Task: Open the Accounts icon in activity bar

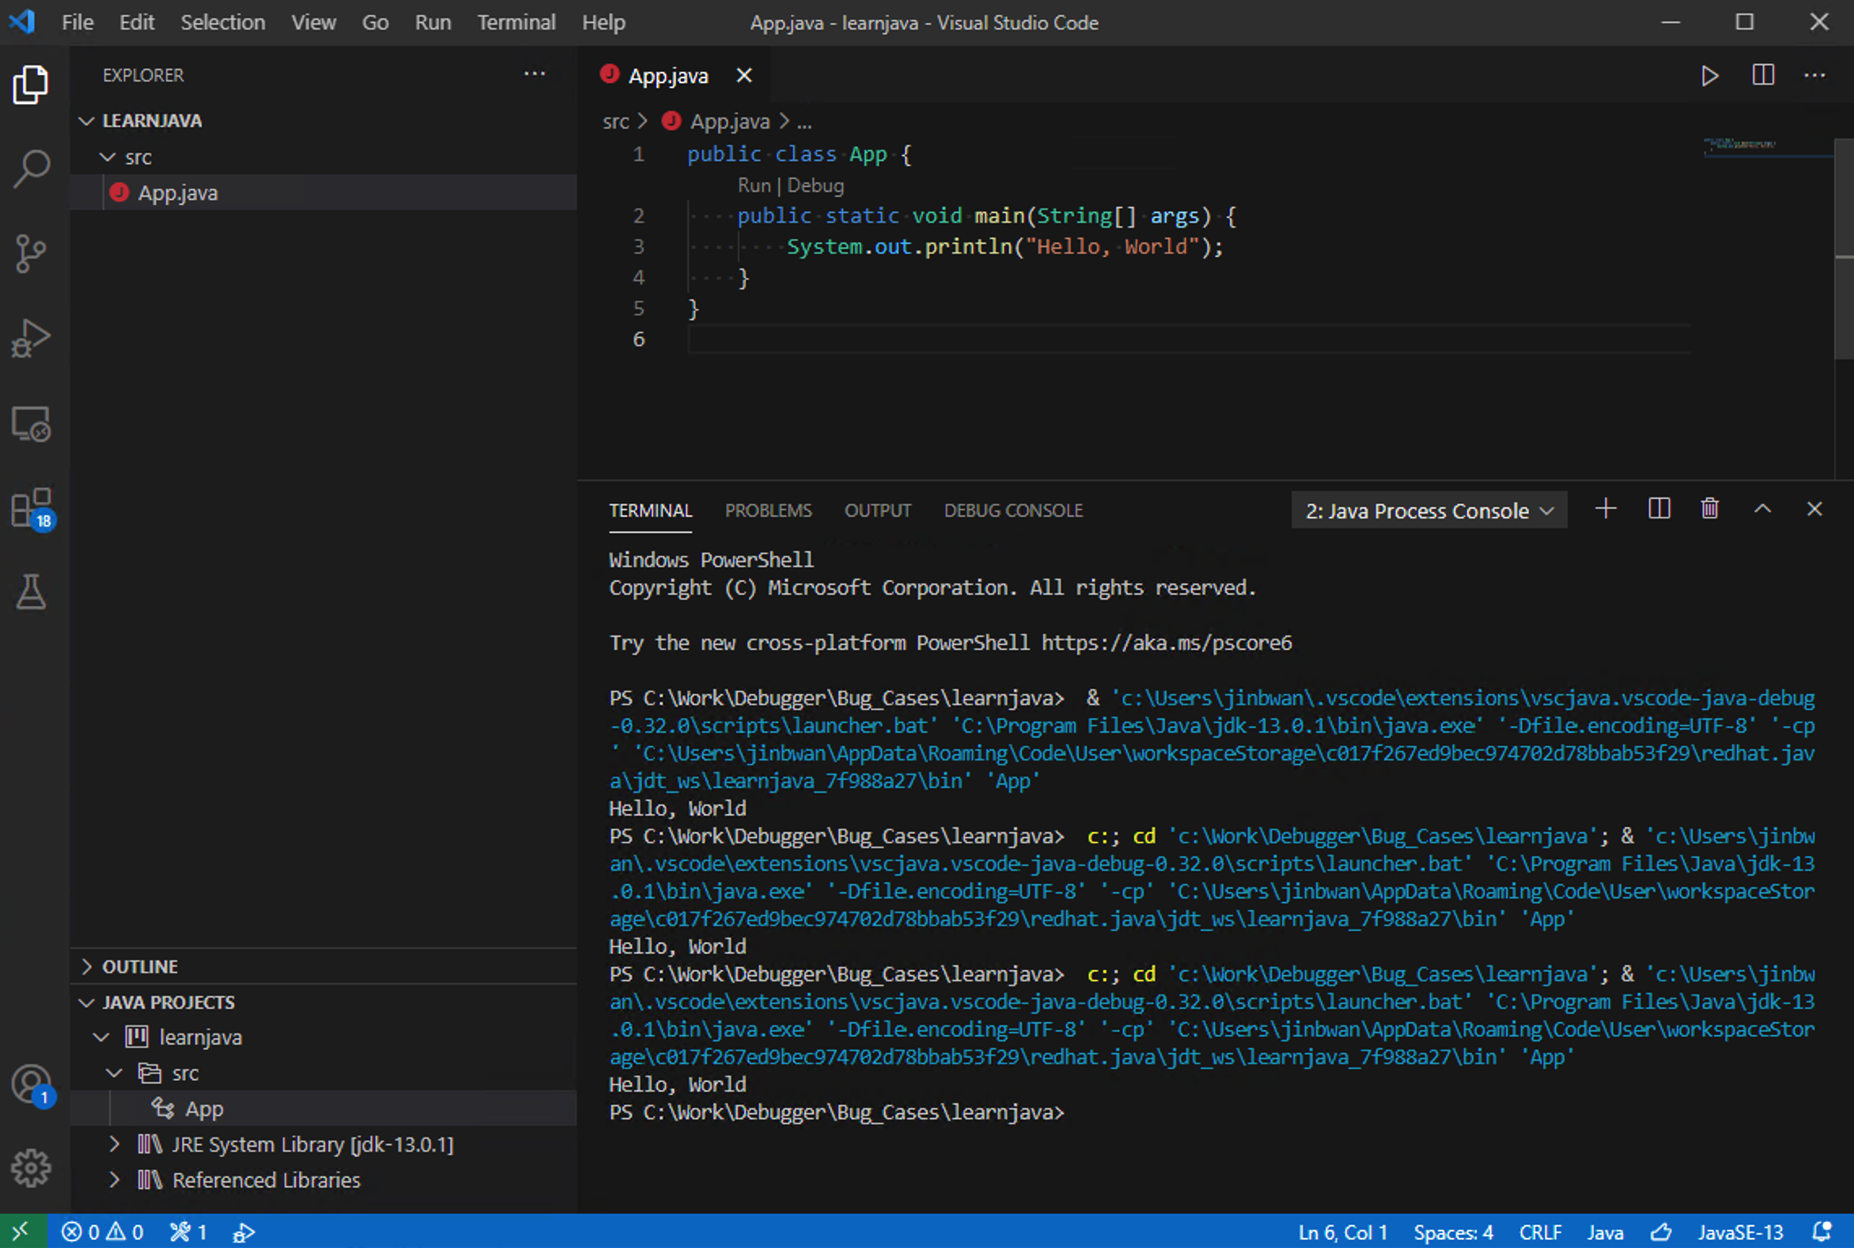Action: pos(31,1085)
